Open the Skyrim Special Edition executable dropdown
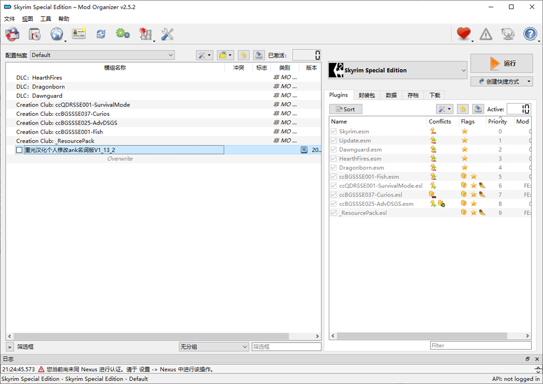This screenshot has width=543, height=384. [397, 70]
